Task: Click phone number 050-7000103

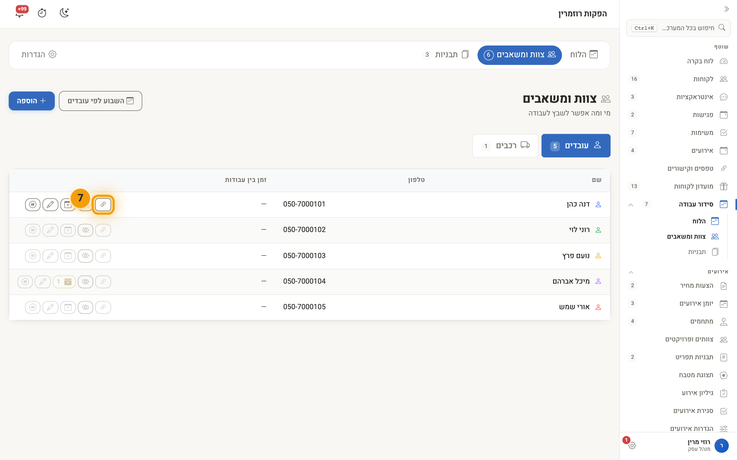Action: tap(304, 256)
